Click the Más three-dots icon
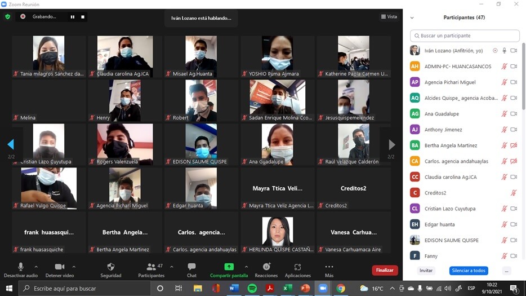The image size is (526, 296). coord(329,267)
